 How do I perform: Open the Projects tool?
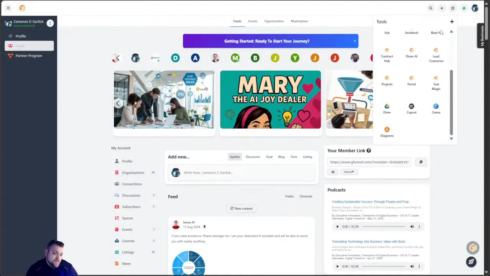(x=387, y=81)
